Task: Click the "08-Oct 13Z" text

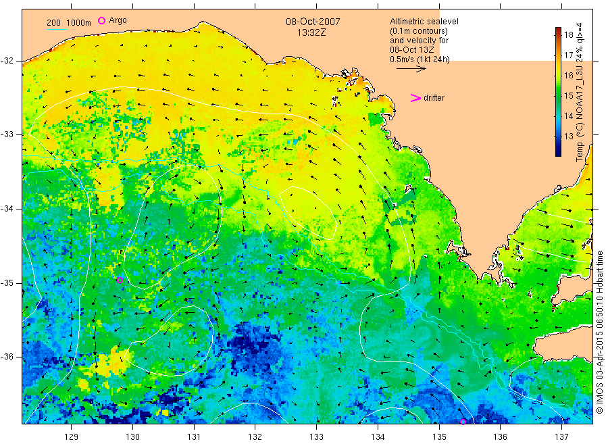Action: [x=412, y=49]
